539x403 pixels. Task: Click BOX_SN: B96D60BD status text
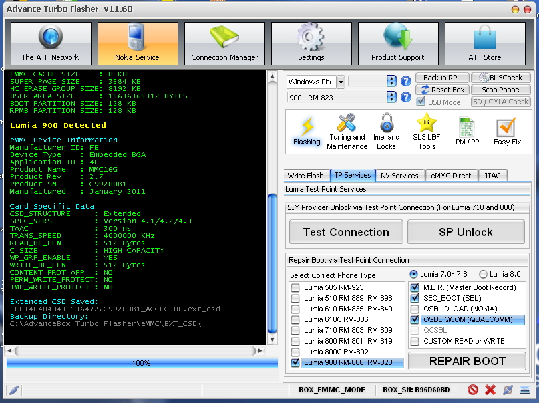coord(416,390)
